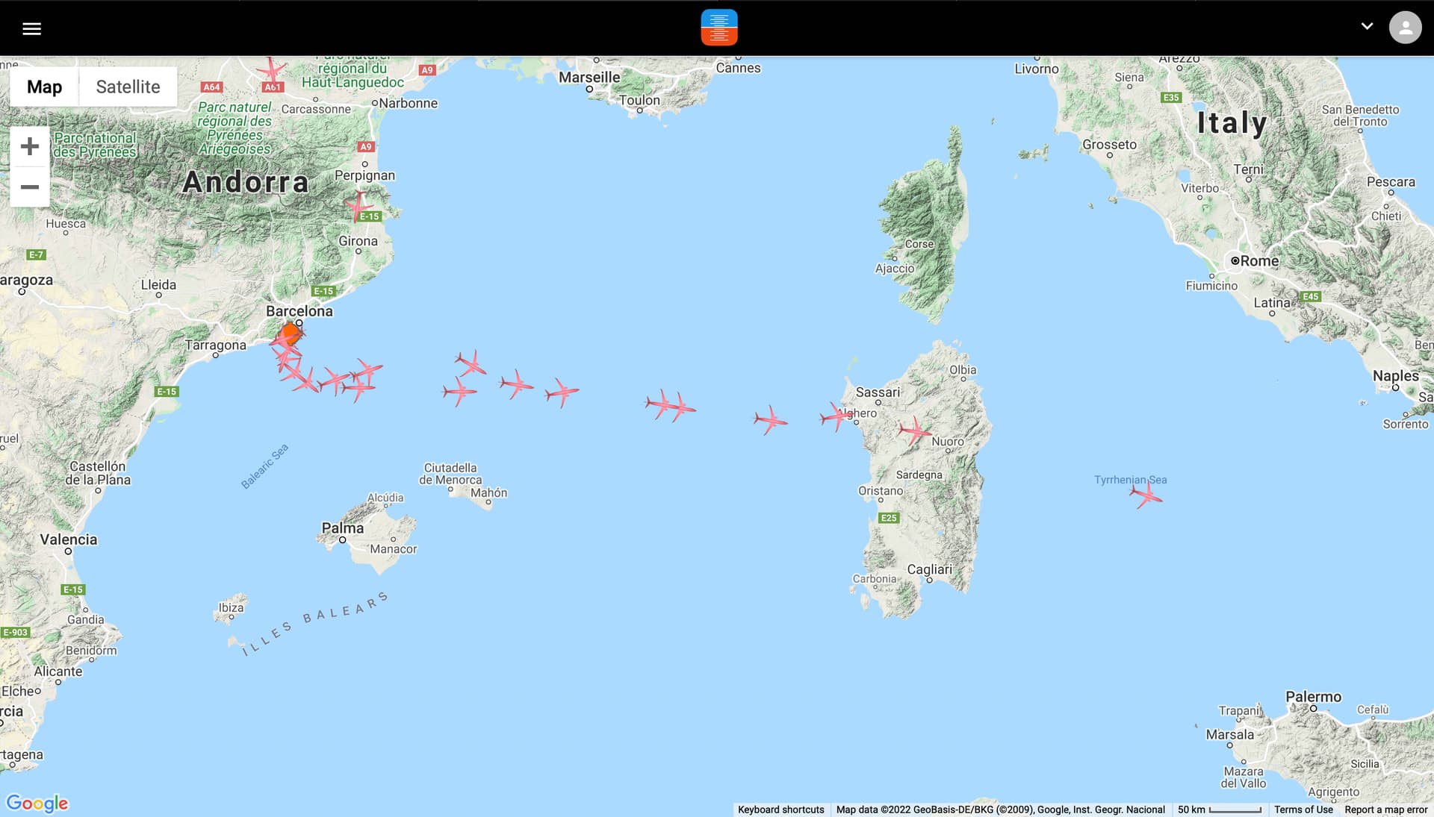
Task: Zoom in with the plus button
Action: point(30,146)
